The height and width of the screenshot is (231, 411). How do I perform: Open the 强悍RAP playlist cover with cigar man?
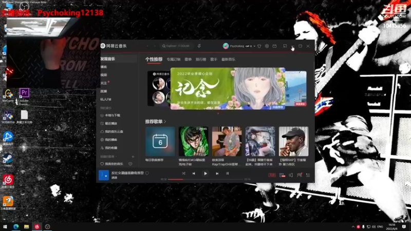pos(293,142)
